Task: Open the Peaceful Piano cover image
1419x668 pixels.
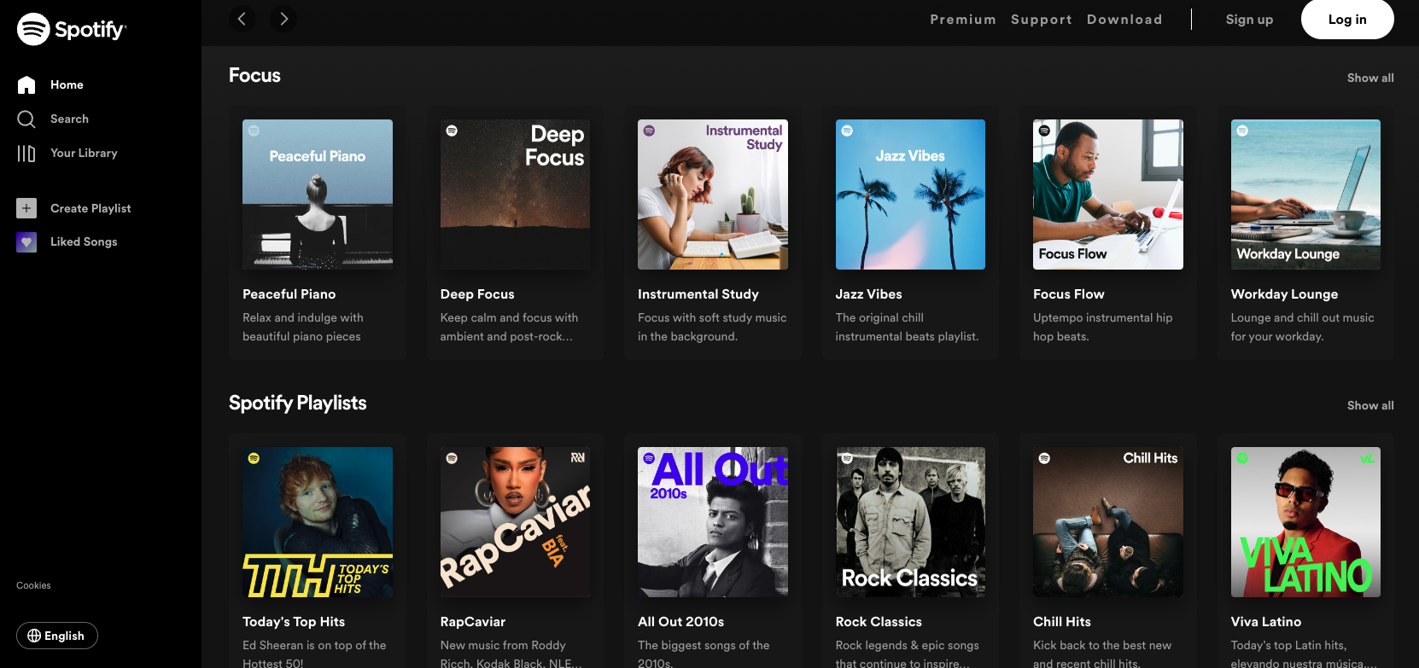Action: tap(318, 195)
